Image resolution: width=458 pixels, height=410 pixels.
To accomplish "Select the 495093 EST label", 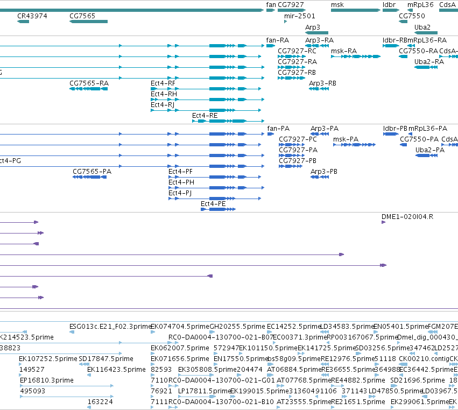I will pos(33,391).
